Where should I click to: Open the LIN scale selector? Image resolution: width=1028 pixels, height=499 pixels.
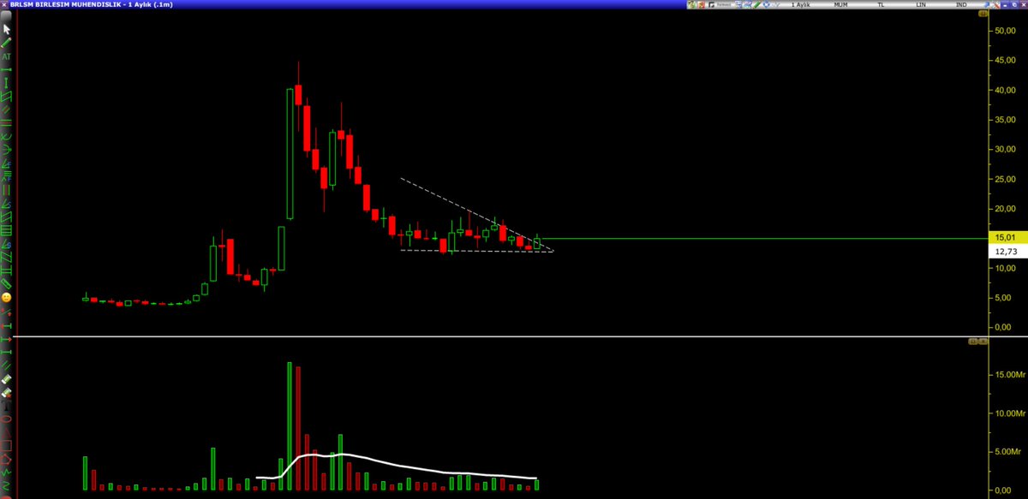click(921, 5)
